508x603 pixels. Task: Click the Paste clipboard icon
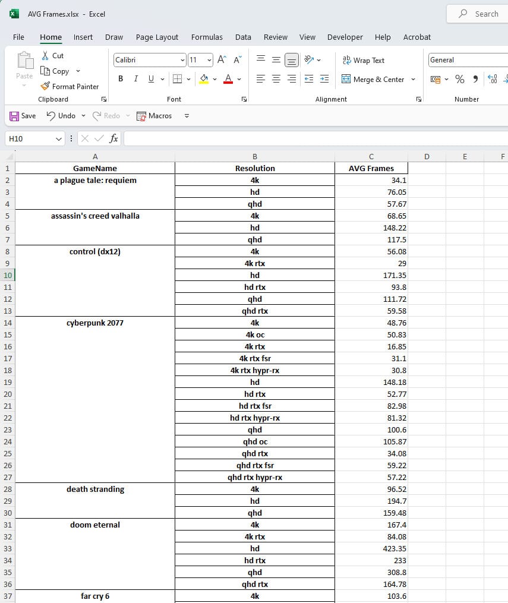coord(24,61)
